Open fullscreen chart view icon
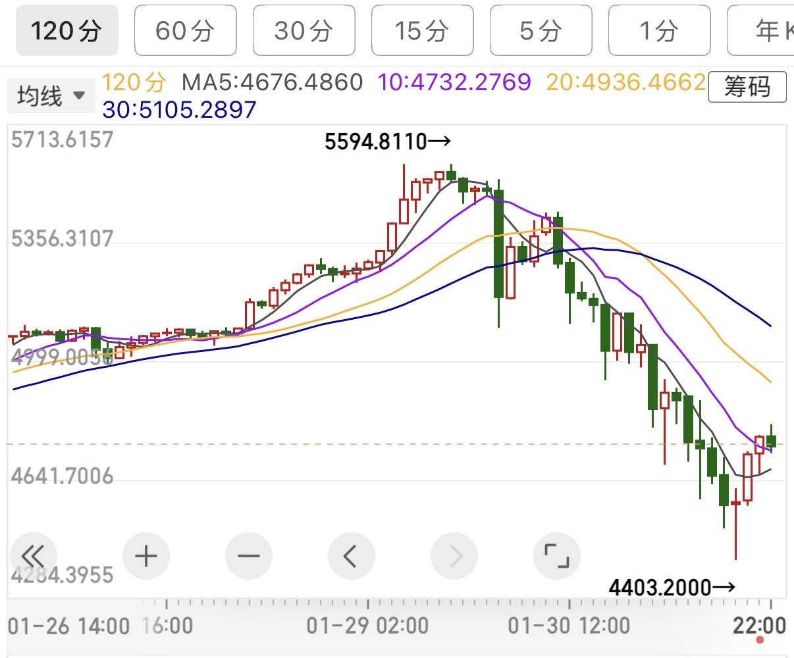The height and width of the screenshot is (658, 794). tap(557, 557)
